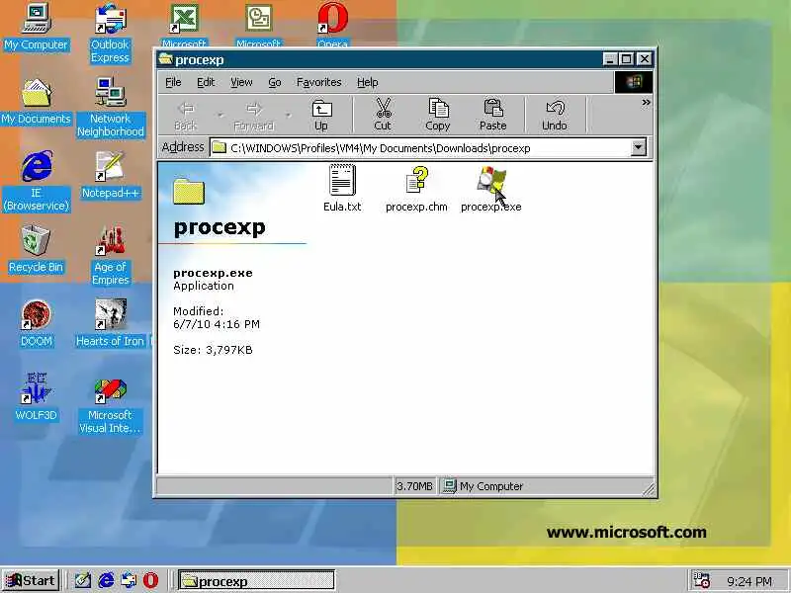Screen dimensions: 791x593
Task: Click the Start button
Action: click(31, 580)
